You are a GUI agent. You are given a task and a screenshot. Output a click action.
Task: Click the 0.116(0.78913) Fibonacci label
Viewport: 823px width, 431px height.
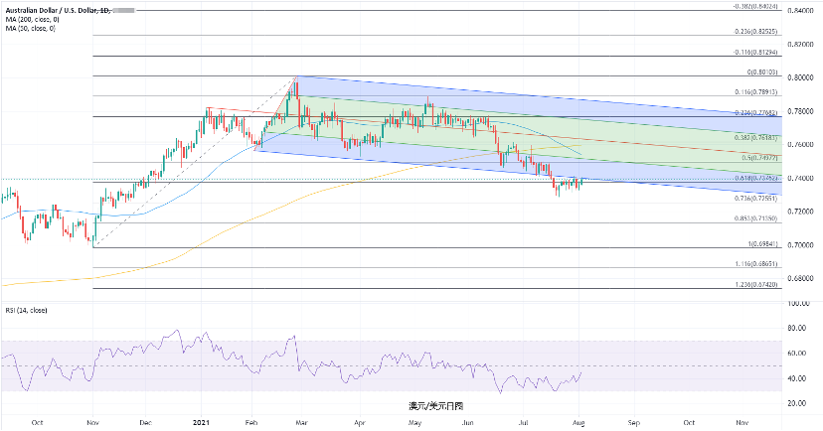(756, 92)
